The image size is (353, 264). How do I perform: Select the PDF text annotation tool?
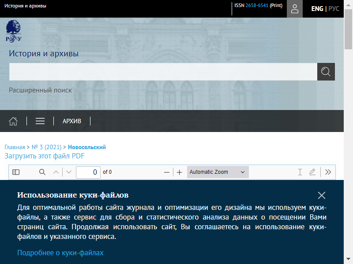(300, 172)
